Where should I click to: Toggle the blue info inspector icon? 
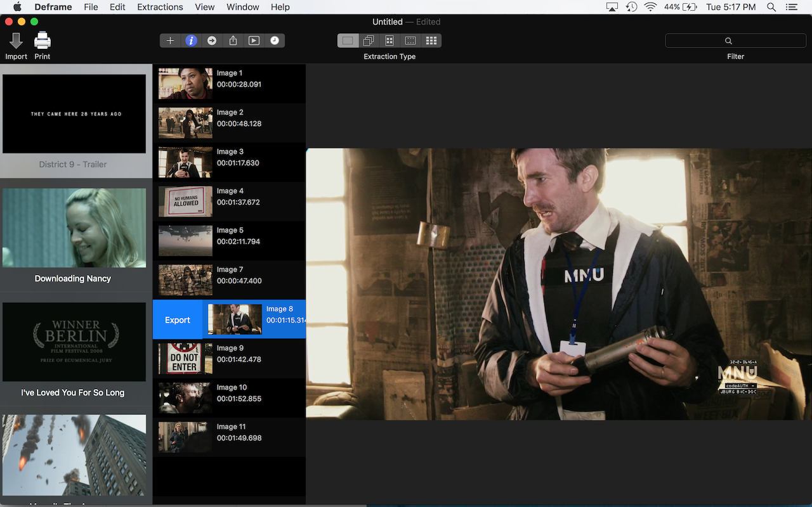(191, 41)
